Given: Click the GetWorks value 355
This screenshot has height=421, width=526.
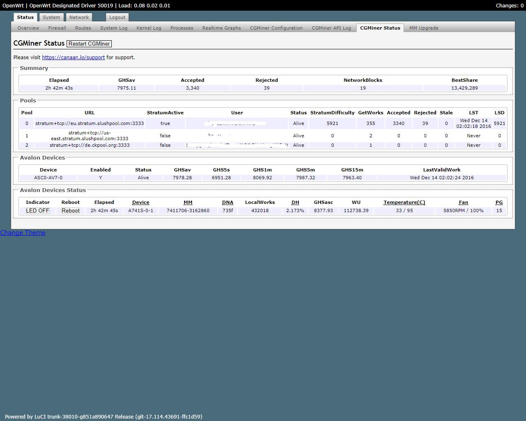Looking at the screenshot, I should pos(371,123).
